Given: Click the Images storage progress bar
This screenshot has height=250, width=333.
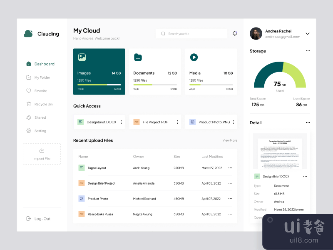Looking at the screenshot, I should 99,85.
